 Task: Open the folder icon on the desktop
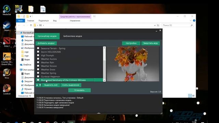(31, 9)
